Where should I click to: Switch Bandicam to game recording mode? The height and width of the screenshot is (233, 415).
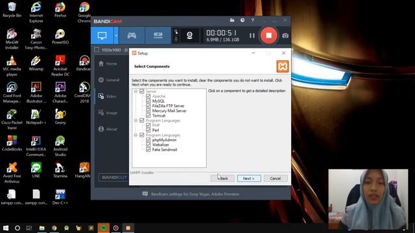pyautogui.click(x=132, y=36)
